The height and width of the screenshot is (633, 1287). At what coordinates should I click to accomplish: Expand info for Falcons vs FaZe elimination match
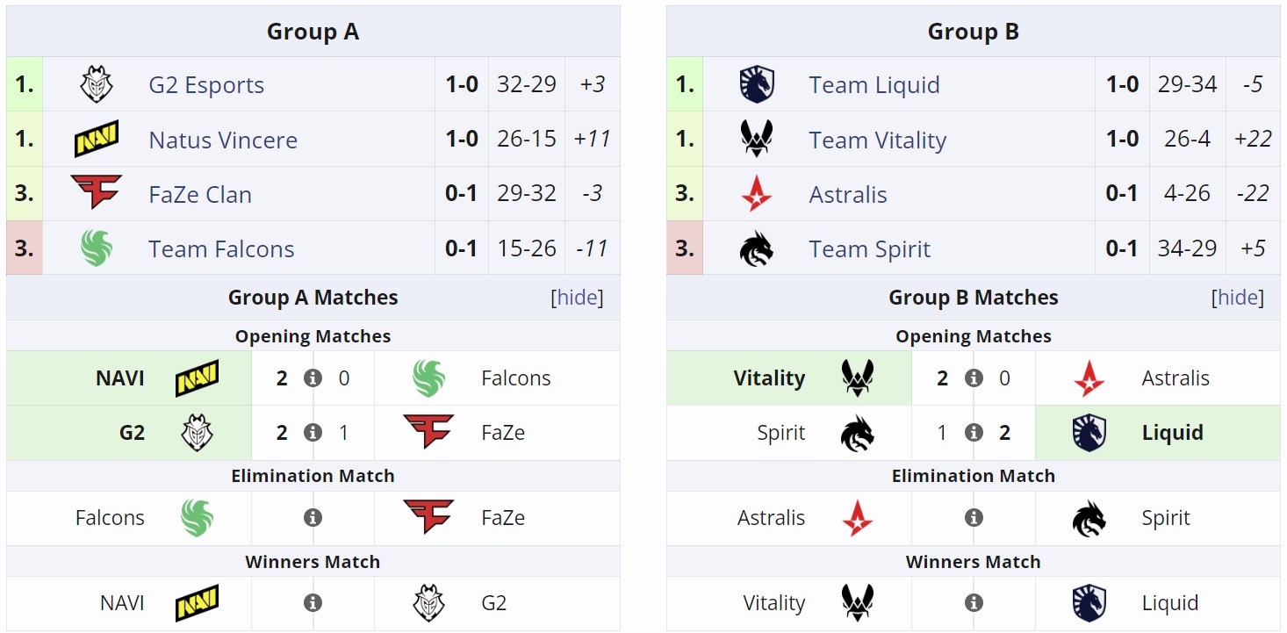[x=313, y=518]
